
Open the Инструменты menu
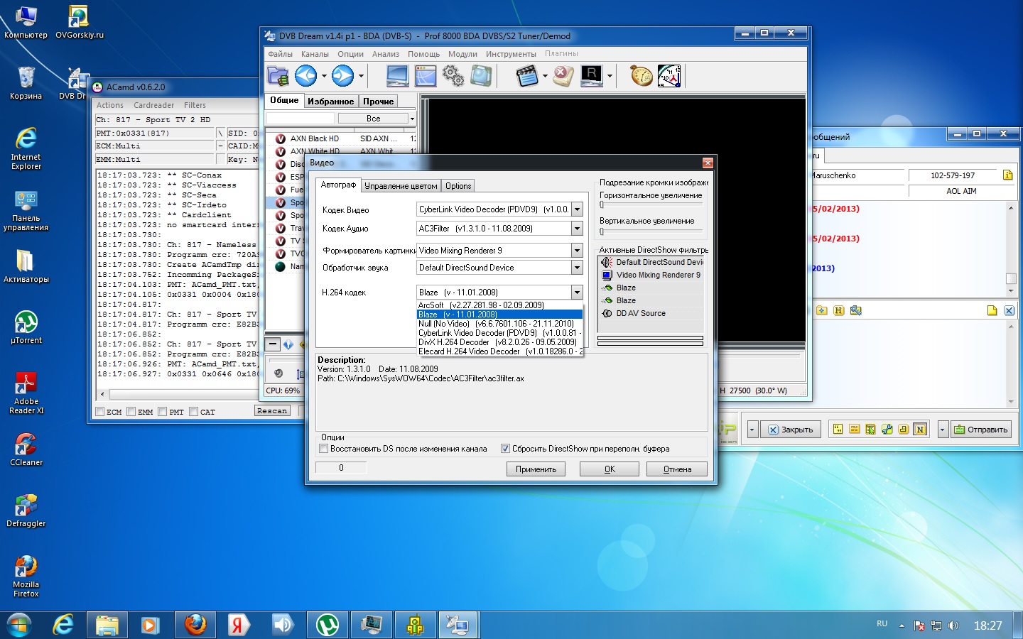511,54
